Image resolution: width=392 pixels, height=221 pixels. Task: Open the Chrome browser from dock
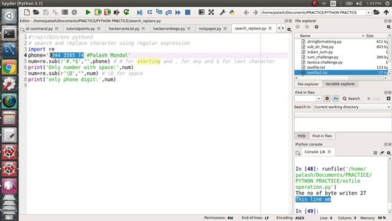click(9, 68)
